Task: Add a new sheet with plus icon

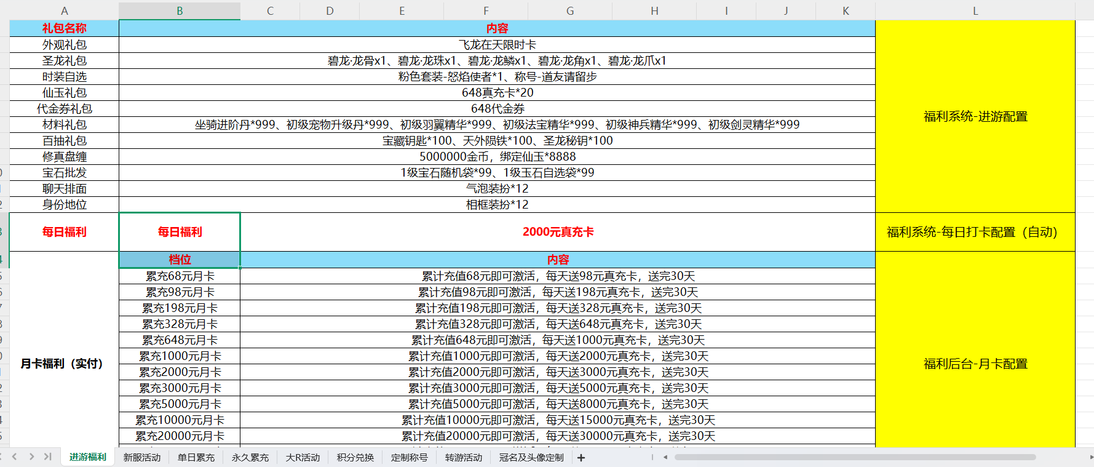Action: (x=581, y=458)
